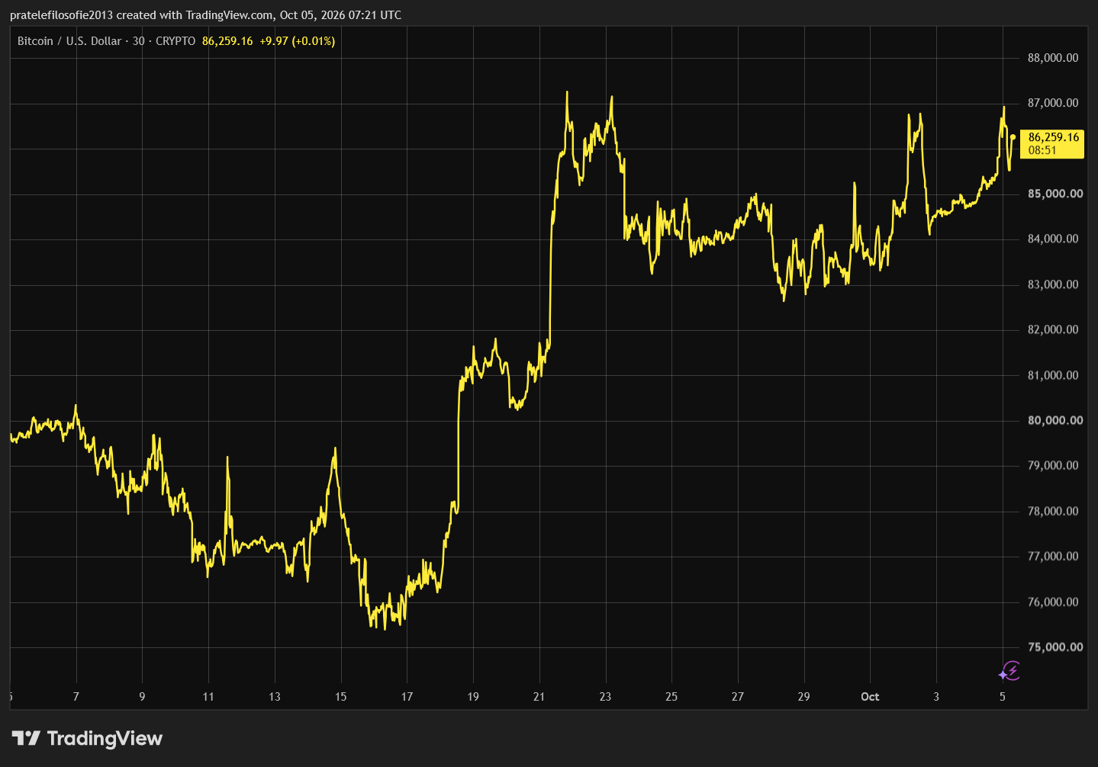Click the 83,000.00 price axis label
1098x767 pixels.
1053,284
